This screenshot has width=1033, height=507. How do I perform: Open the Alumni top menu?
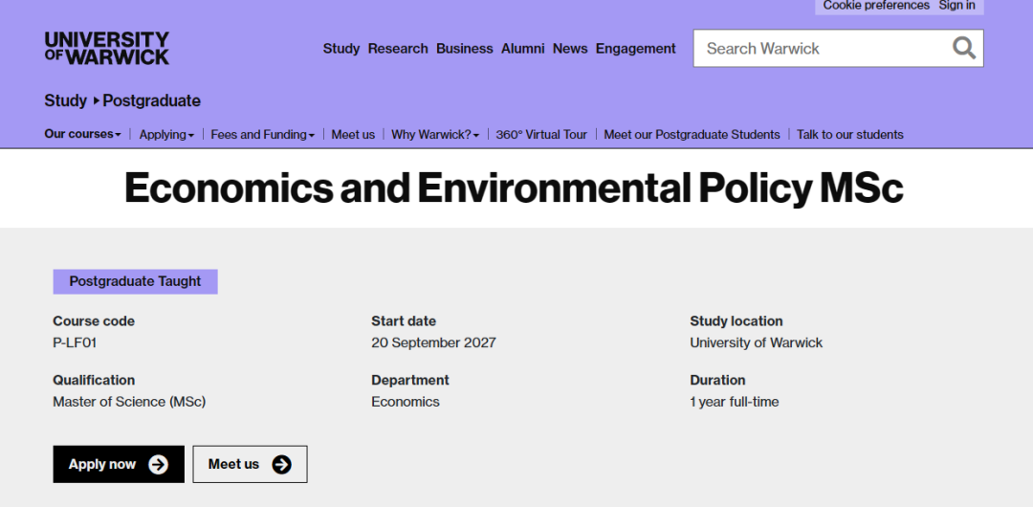point(523,49)
